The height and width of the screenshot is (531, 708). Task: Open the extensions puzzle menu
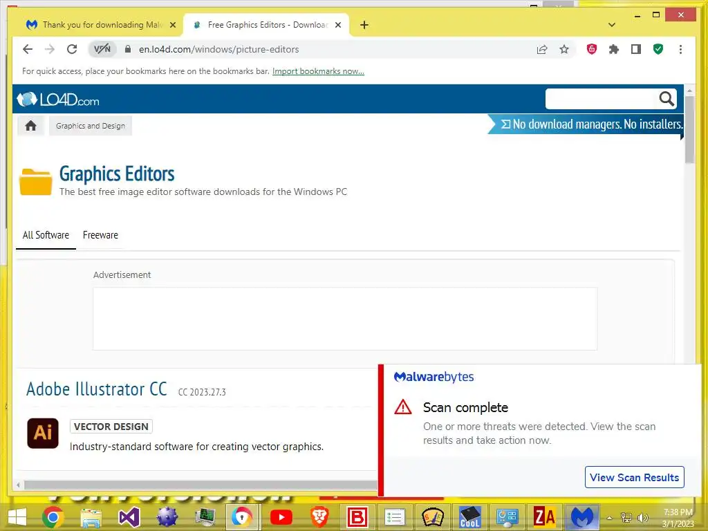point(614,49)
